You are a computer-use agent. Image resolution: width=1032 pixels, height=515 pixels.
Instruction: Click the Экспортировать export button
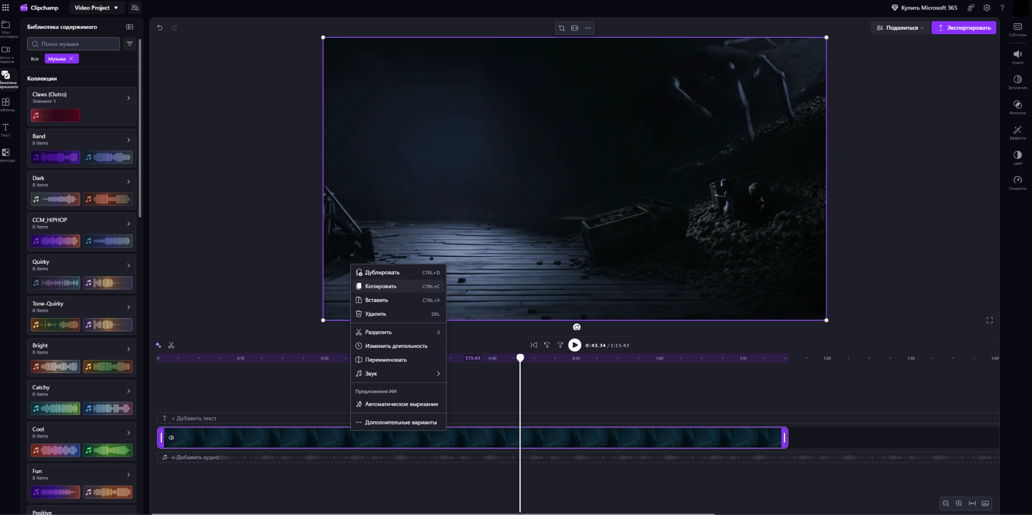[963, 28]
